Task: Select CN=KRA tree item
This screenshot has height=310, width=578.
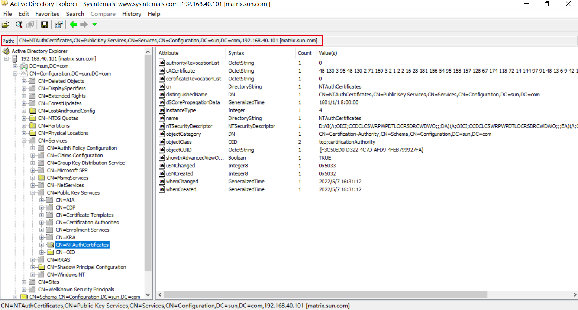Action: [x=66, y=237]
